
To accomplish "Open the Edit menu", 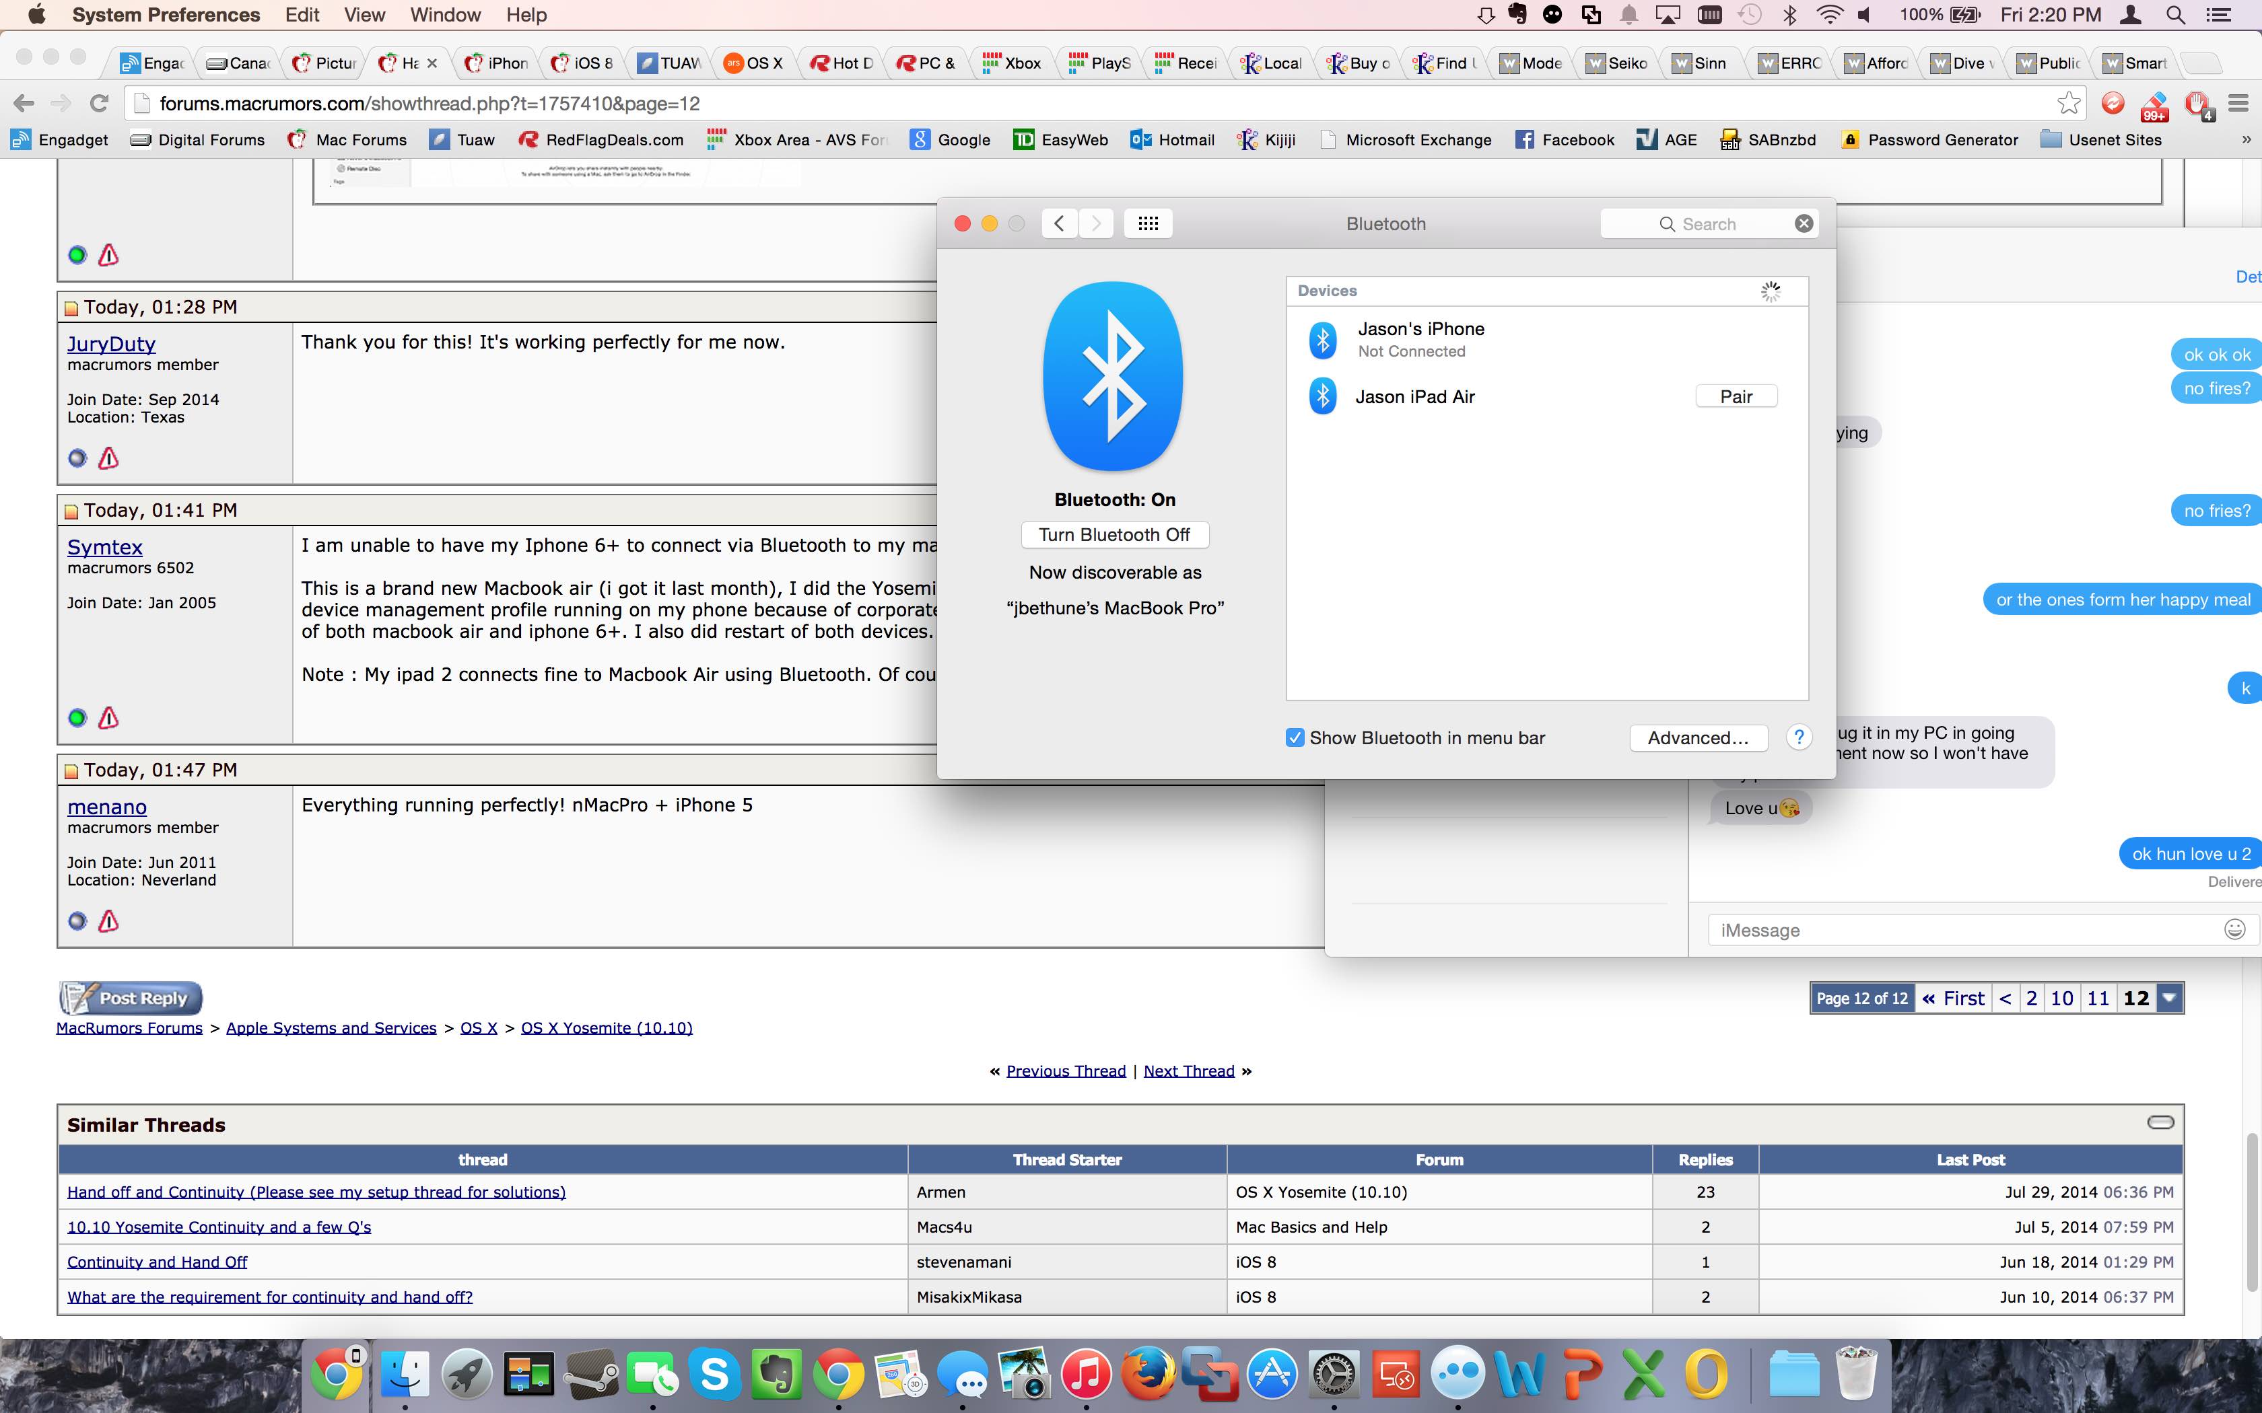I will (302, 15).
